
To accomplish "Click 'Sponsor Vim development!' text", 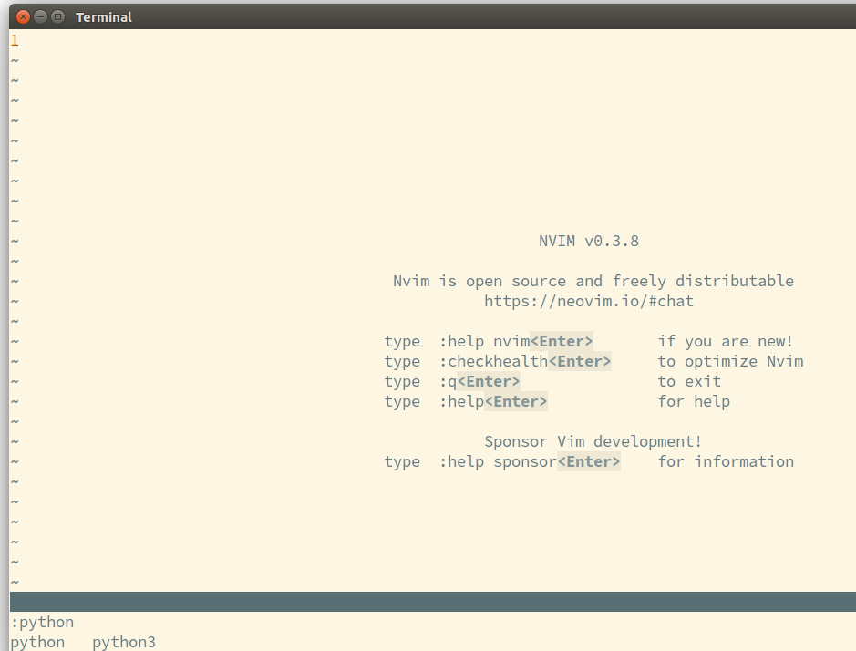I will coord(593,442).
